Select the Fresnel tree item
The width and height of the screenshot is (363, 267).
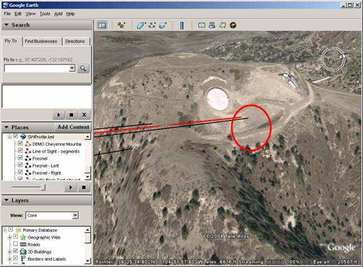(x=40, y=158)
